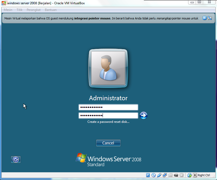Open the Ease of Access button
This screenshot has height=180, width=217.
point(16,160)
